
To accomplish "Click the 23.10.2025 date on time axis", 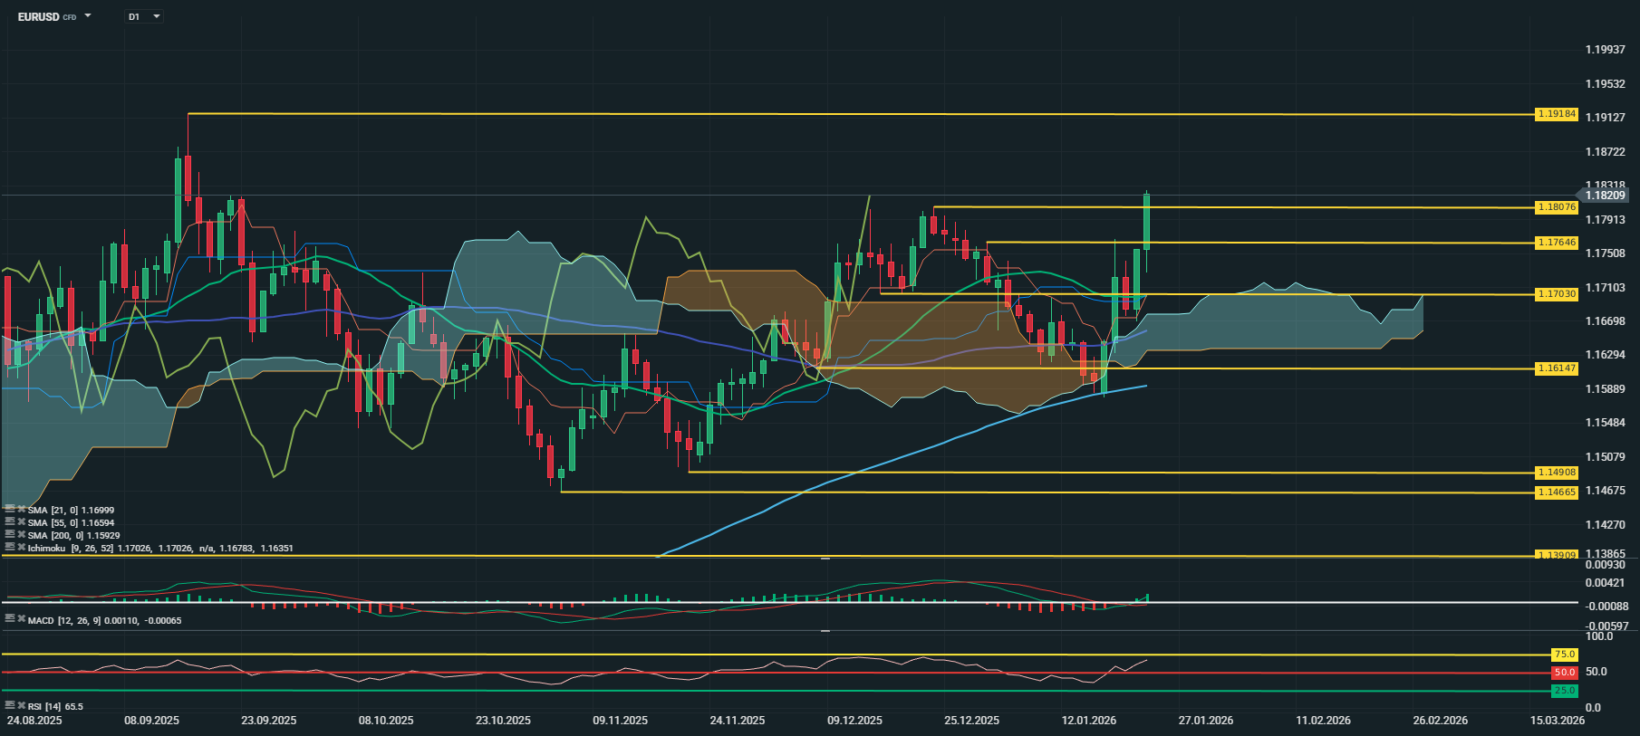I will pyautogui.click(x=504, y=721).
